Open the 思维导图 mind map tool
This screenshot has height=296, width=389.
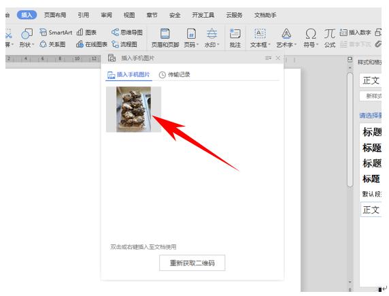click(x=126, y=32)
